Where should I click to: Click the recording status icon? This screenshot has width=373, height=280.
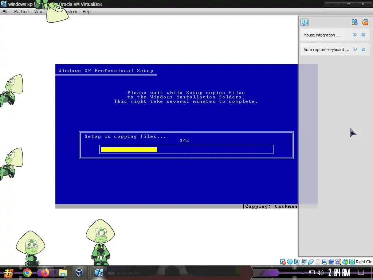pos(331,262)
